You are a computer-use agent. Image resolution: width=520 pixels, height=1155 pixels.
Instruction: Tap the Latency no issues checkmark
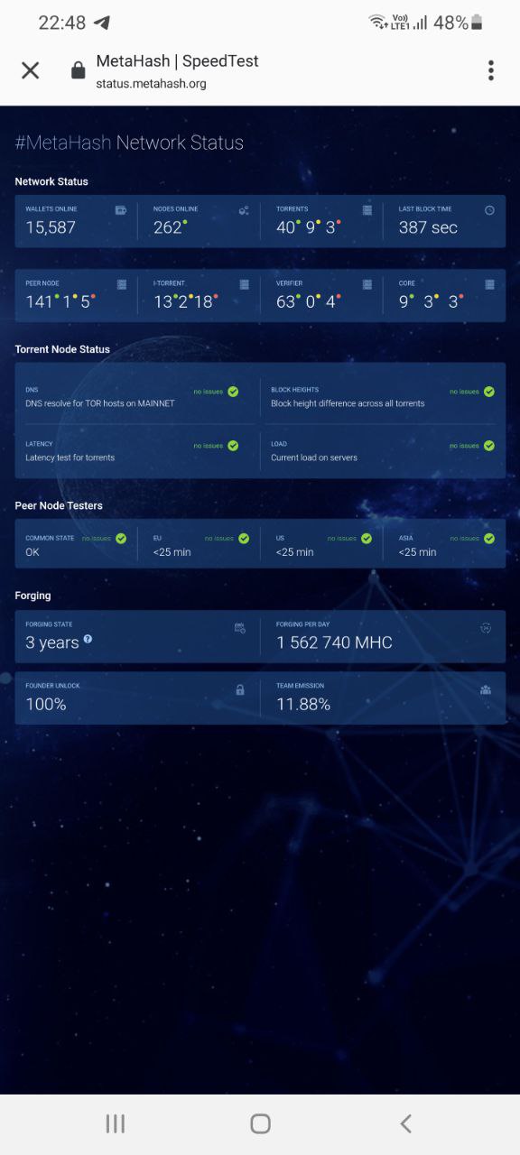pos(233,446)
